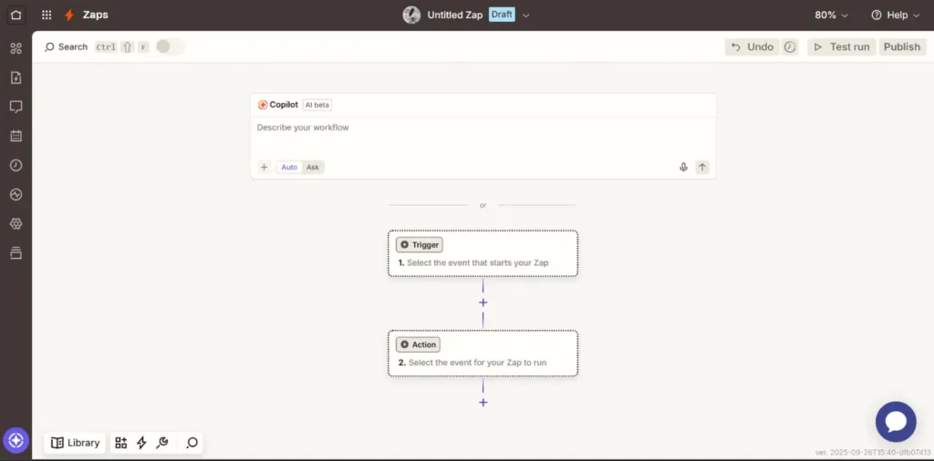Open the 80% zoom dropdown

pos(831,15)
